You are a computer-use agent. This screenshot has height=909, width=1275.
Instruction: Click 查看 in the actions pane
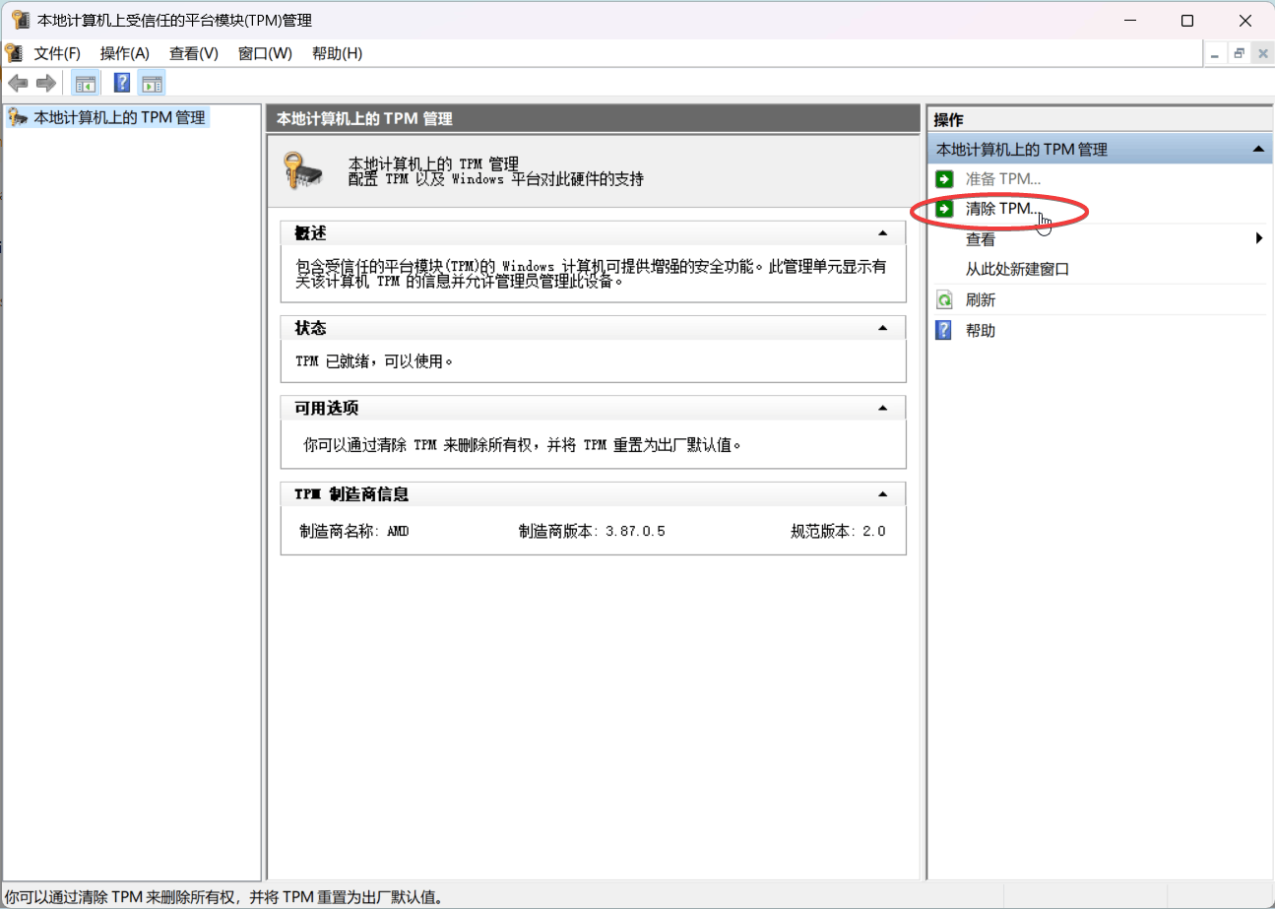click(x=981, y=239)
